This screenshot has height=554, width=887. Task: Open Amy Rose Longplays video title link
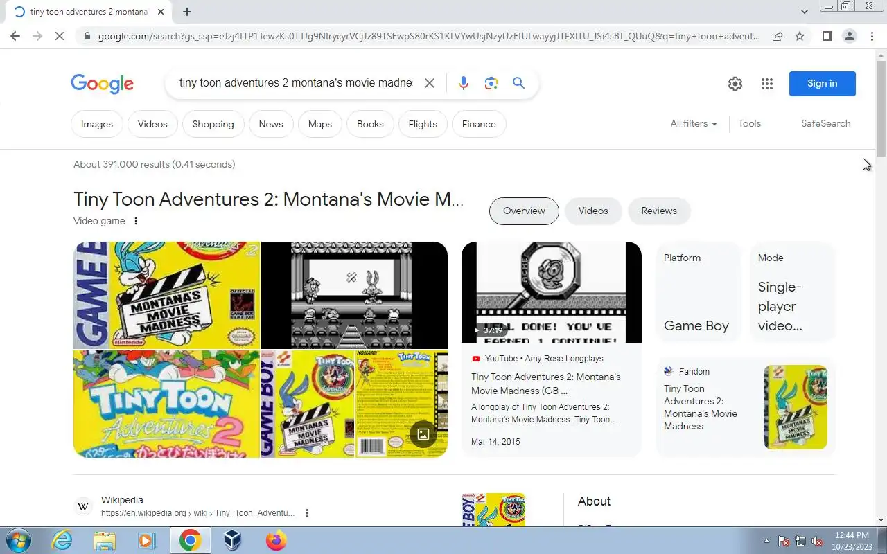coord(546,384)
